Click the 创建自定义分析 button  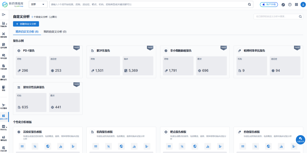pos(26,24)
